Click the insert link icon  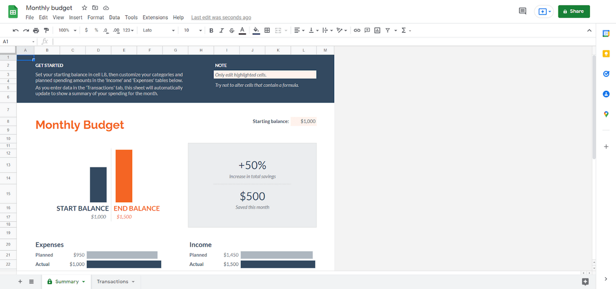pos(357,30)
